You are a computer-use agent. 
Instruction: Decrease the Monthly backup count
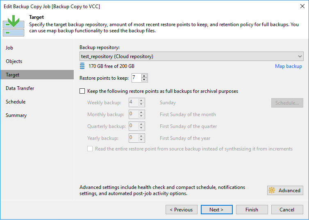pyautogui.click(x=141, y=116)
